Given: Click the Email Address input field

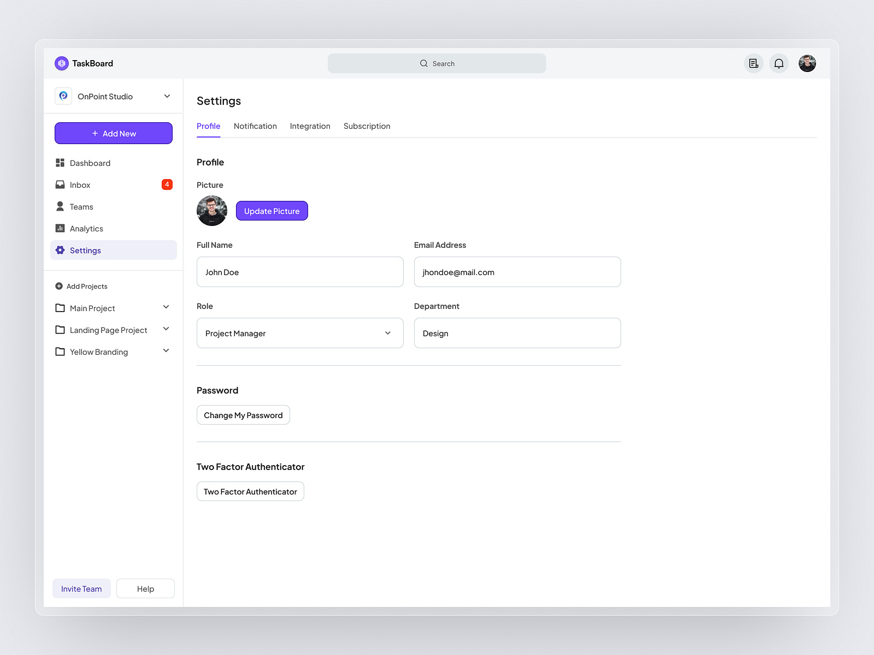Looking at the screenshot, I should point(517,272).
